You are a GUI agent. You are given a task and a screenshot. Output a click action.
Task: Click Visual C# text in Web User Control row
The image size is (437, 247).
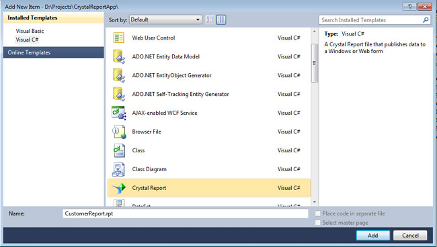[288, 38]
